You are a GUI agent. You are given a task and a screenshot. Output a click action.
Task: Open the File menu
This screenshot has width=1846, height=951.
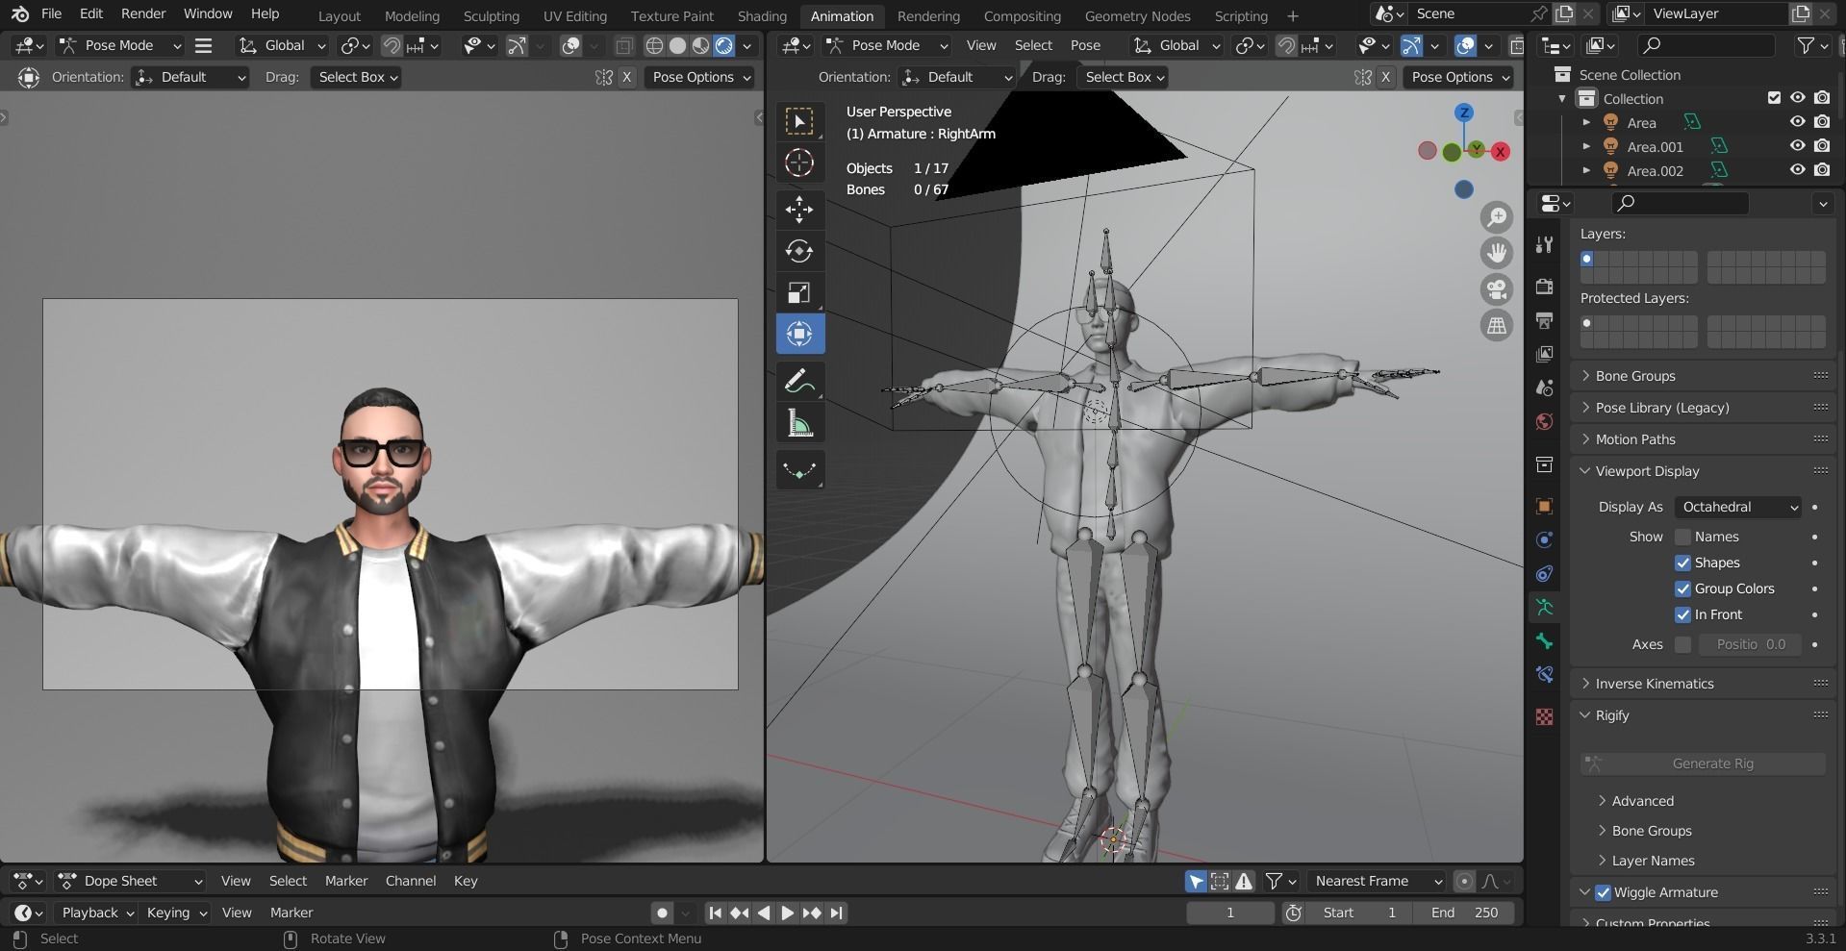(x=51, y=13)
